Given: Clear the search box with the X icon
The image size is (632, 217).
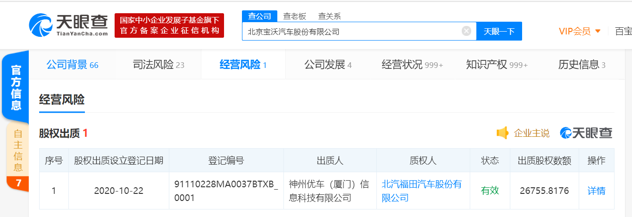Looking at the screenshot, I should tap(466, 31).
